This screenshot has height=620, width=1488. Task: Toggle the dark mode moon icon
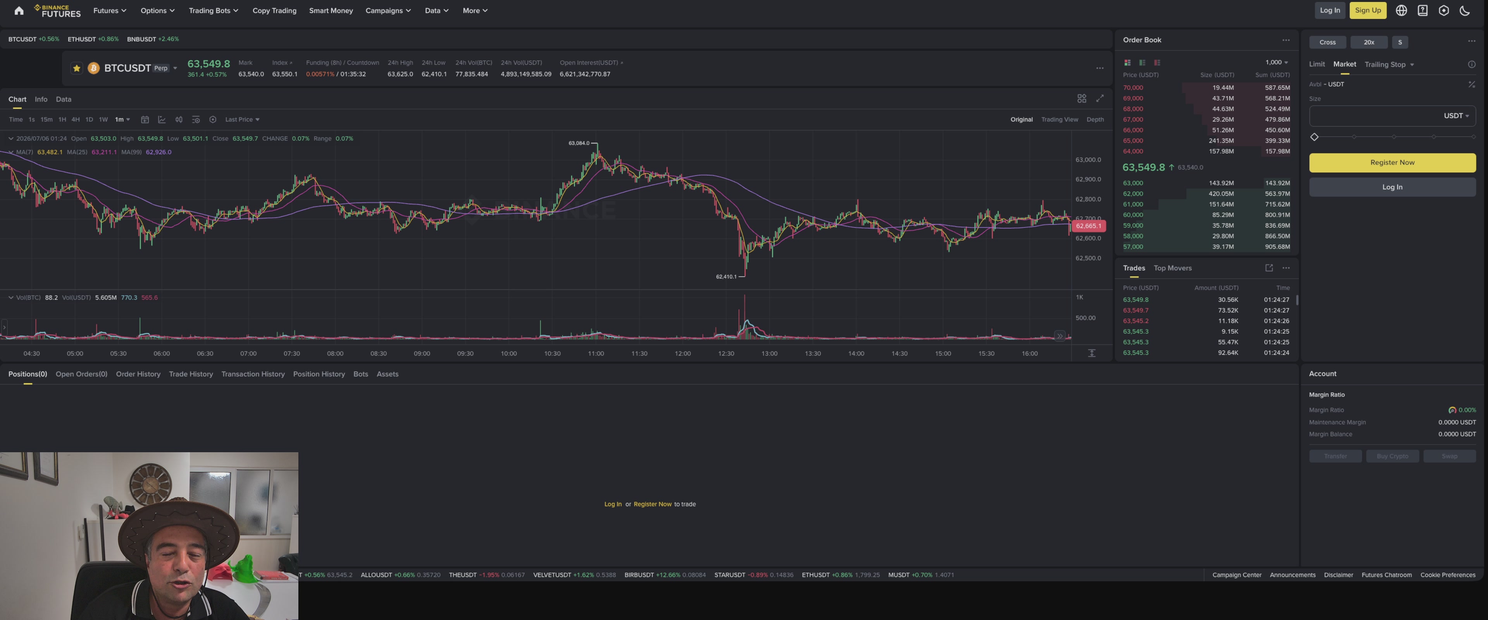1464,10
